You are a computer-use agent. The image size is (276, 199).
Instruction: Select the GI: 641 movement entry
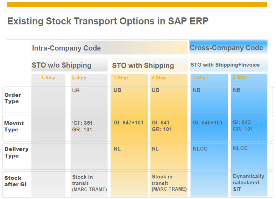(x=161, y=123)
